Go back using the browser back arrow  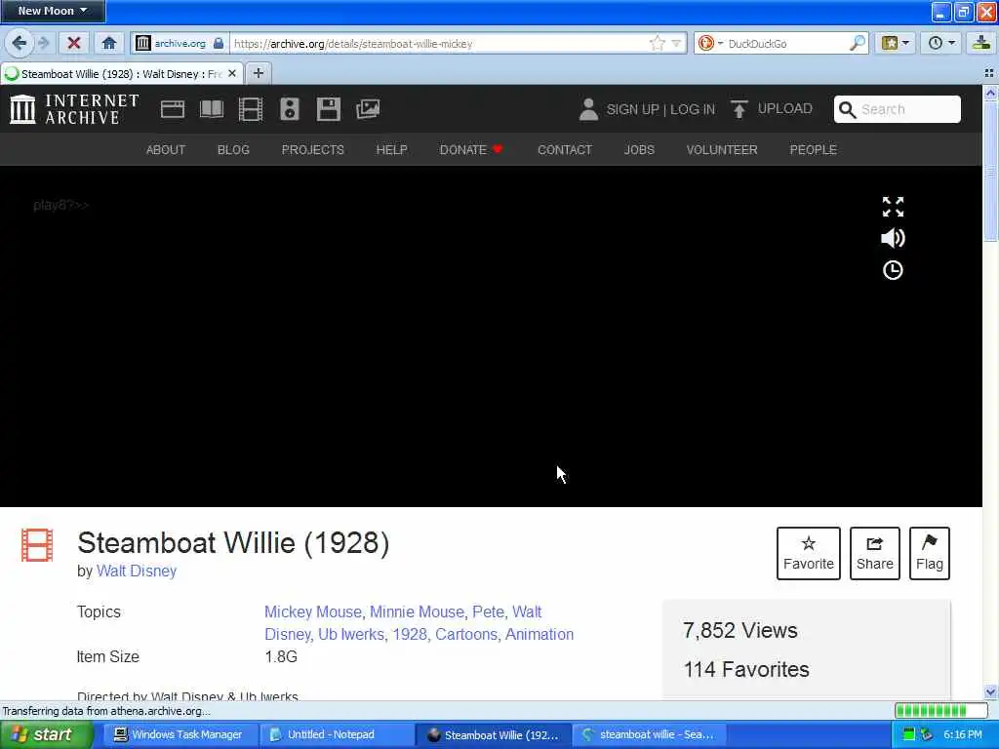coord(20,43)
